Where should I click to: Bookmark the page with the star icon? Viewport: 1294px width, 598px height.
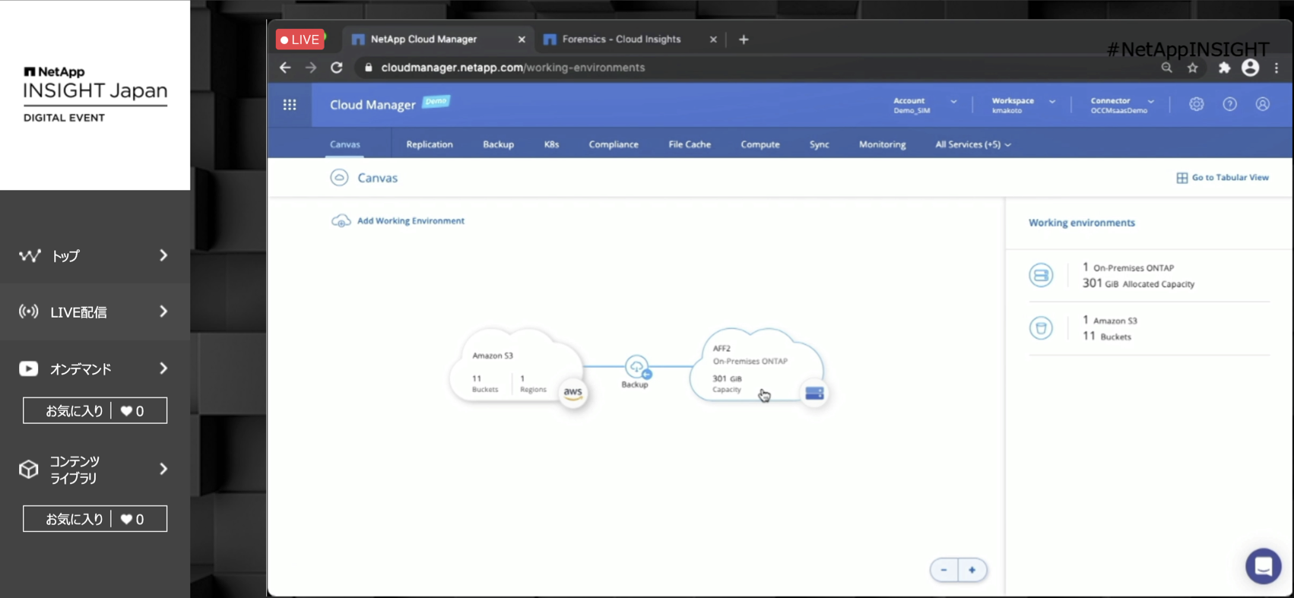1193,68
